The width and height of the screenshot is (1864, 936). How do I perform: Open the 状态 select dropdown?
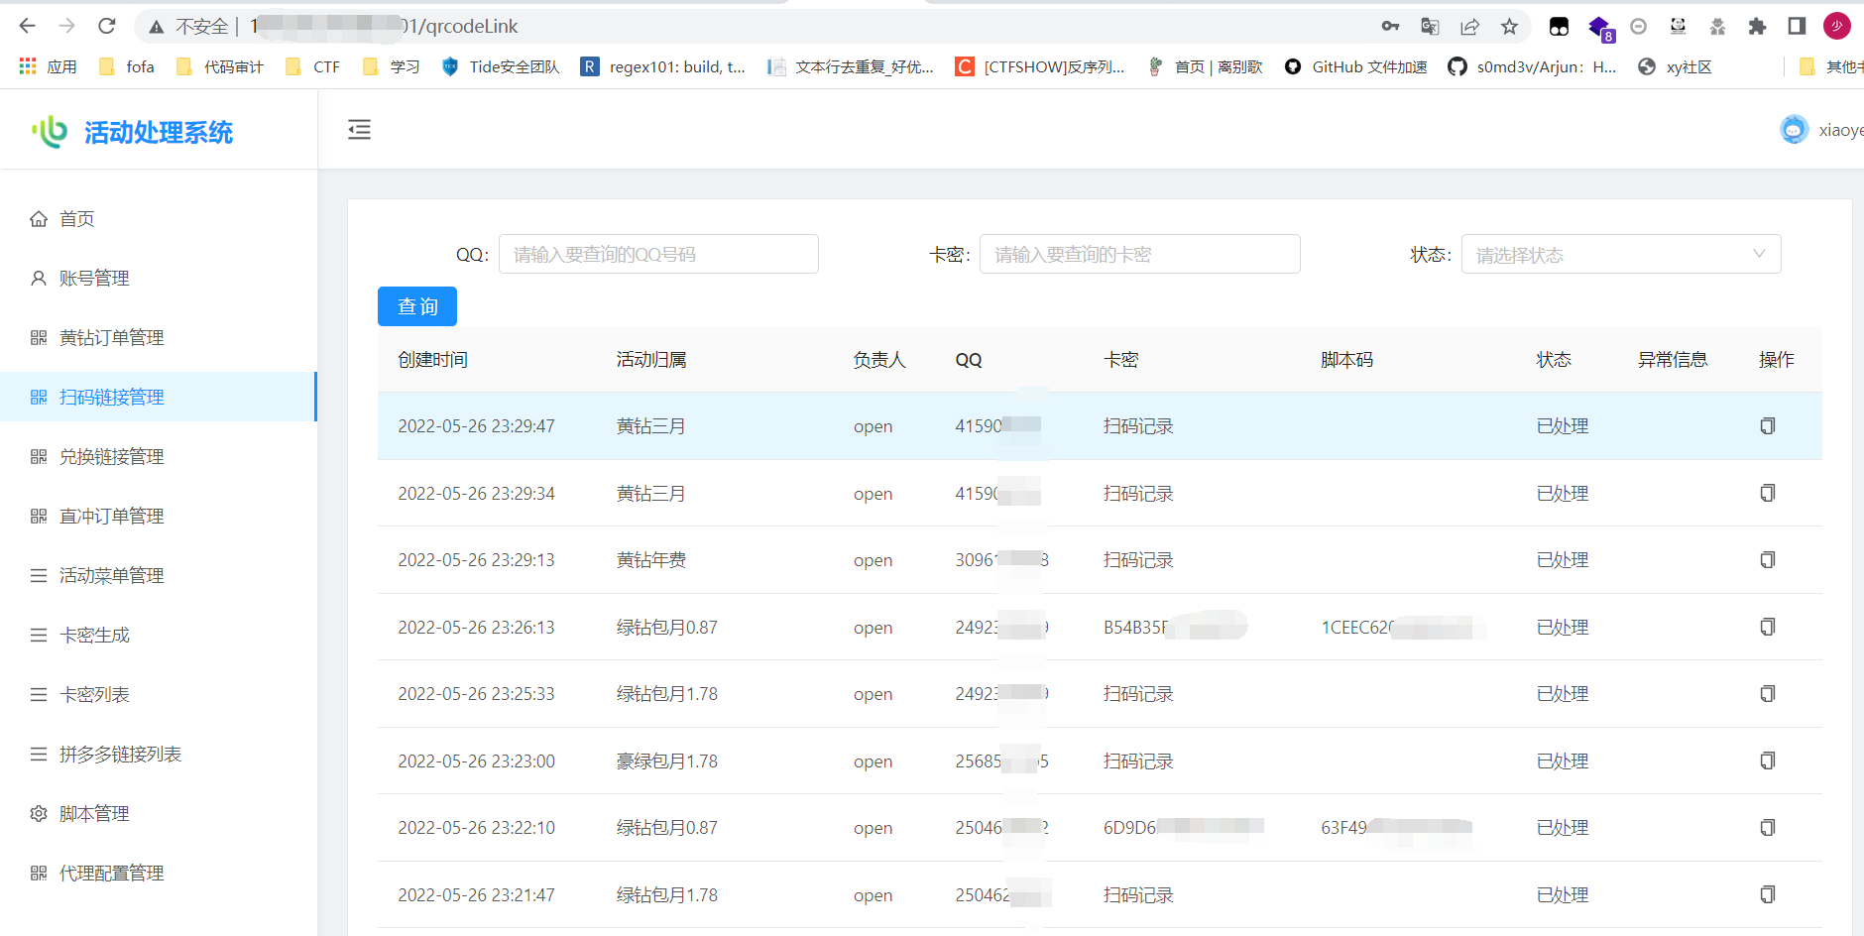[1621, 254]
